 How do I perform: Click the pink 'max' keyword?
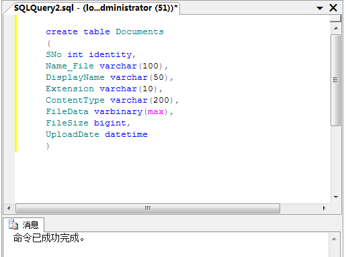156,111
